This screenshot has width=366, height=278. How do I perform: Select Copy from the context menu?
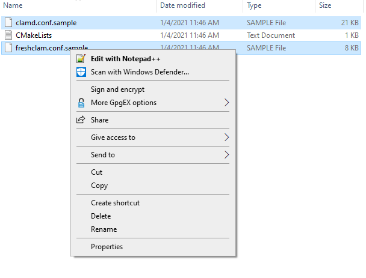(x=99, y=186)
